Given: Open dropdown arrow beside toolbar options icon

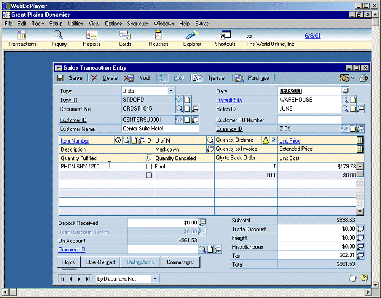Looking at the screenshot, I should coord(352,78).
